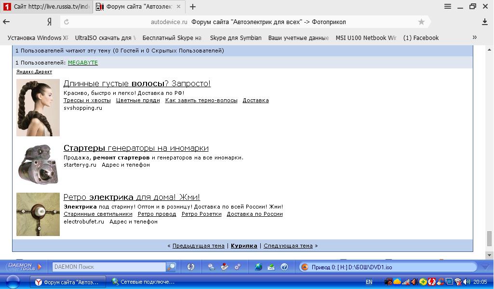The width and height of the screenshot is (494, 289).
Task: Switch to the live.russia.tv tab
Action: pos(46,7)
